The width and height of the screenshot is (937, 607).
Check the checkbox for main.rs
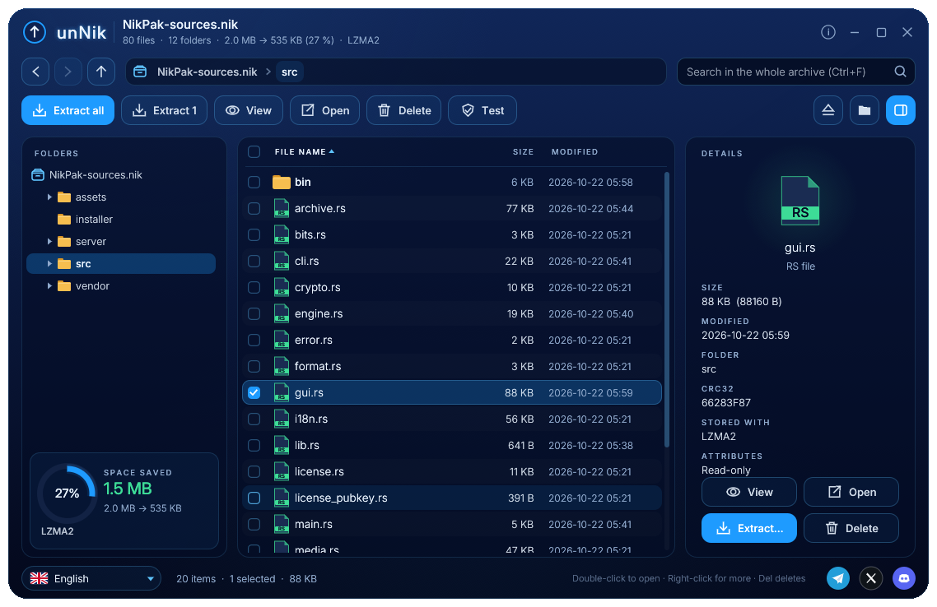pyautogui.click(x=254, y=524)
